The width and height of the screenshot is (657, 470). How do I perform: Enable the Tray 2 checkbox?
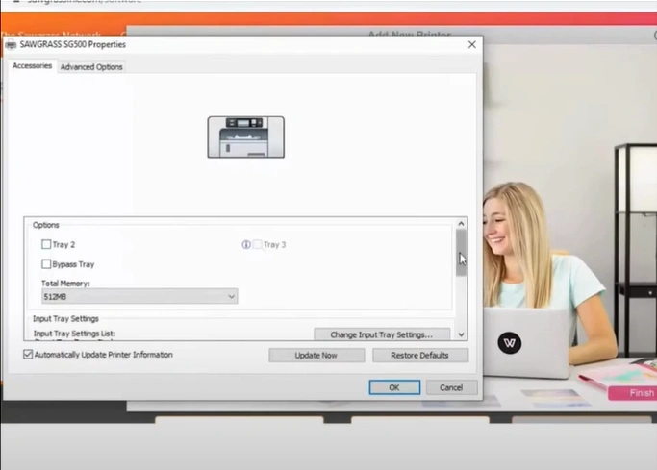(x=46, y=245)
